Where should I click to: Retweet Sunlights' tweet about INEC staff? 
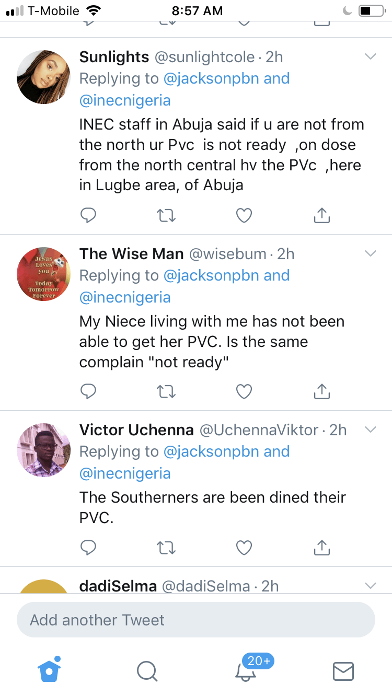[x=166, y=215]
